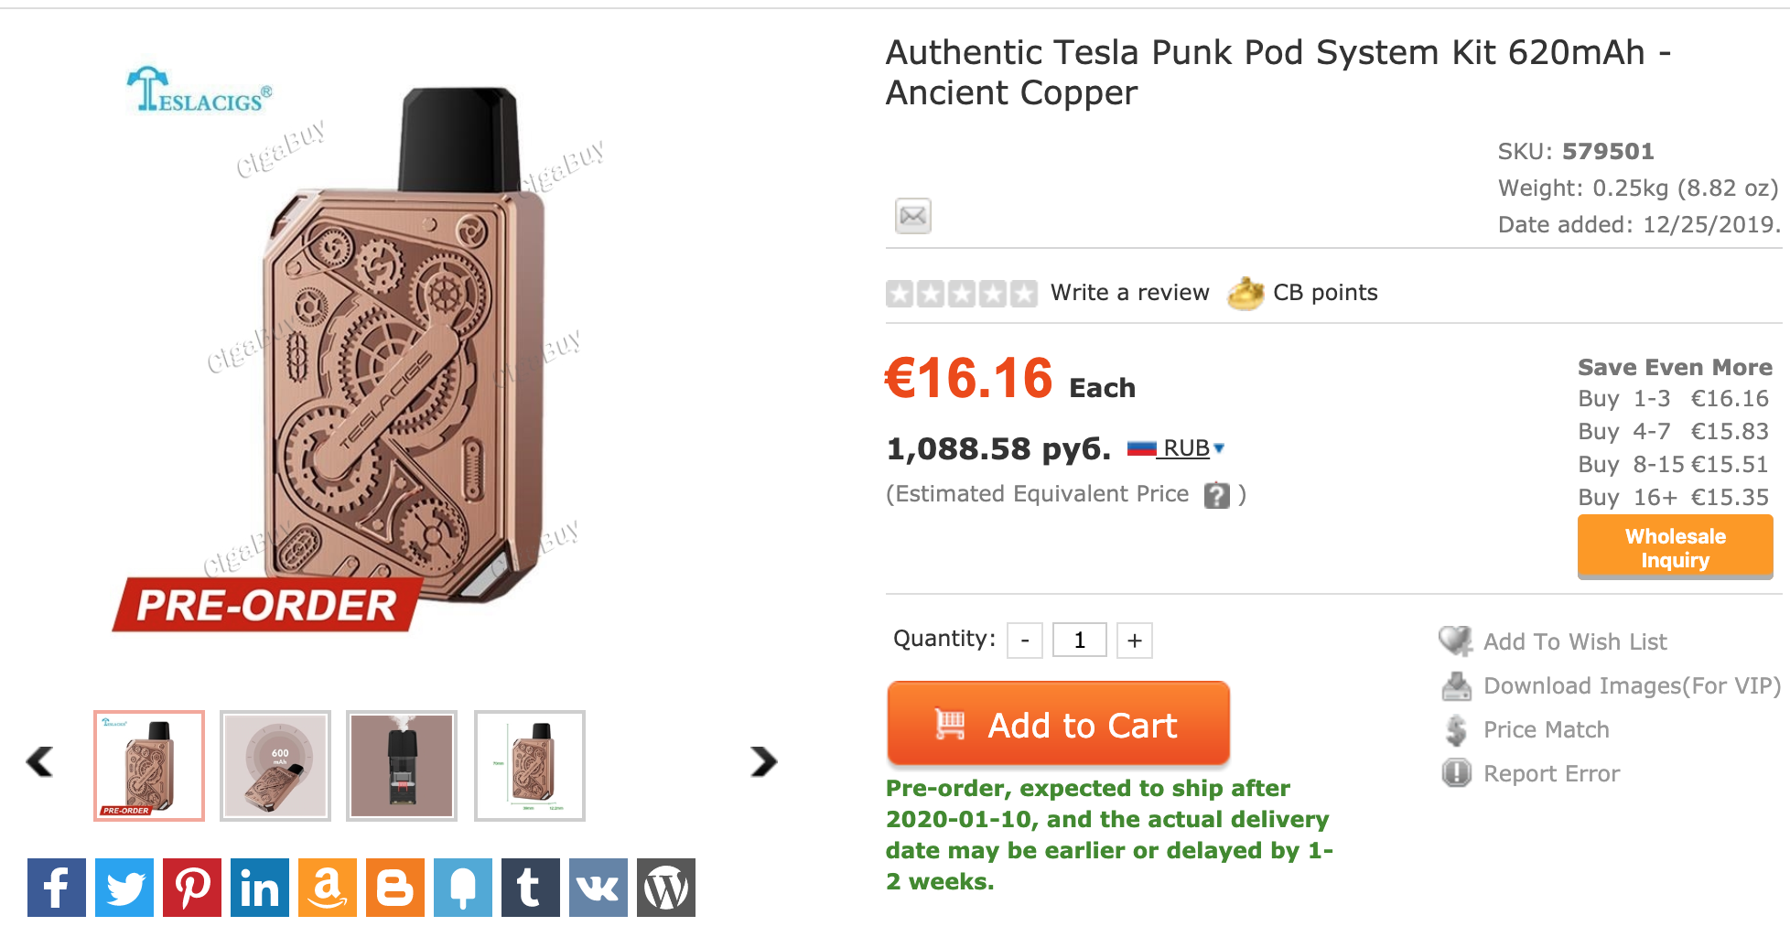Increase quantity with plus button
Viewport: 1790px width, 948px height.
pos(1135,641)
